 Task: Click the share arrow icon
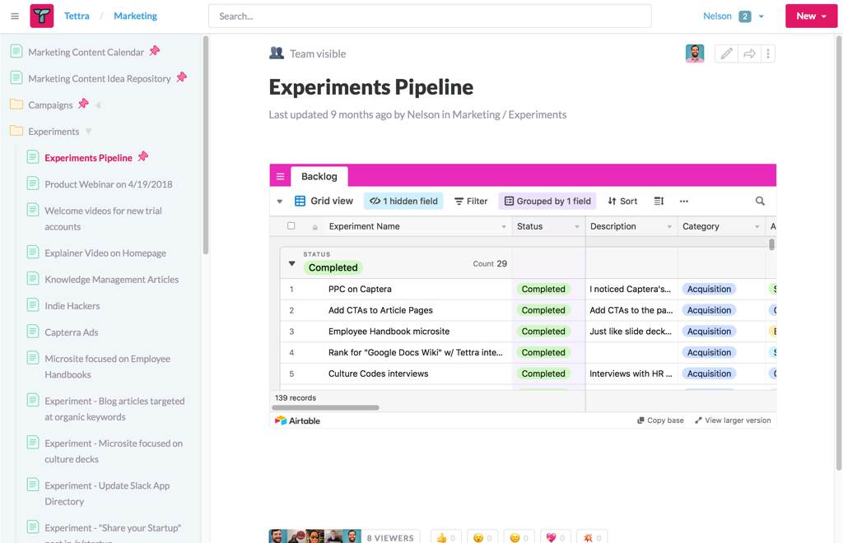click(x=749, y=53)
